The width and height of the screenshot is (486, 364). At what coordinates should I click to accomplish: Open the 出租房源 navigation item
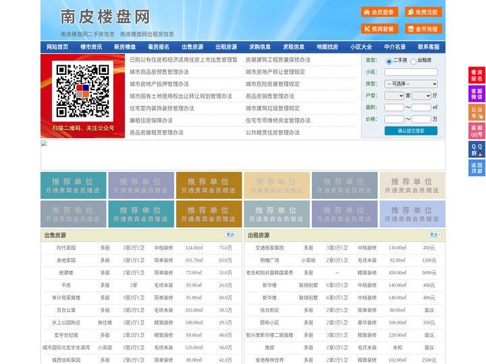click(226, 47)
